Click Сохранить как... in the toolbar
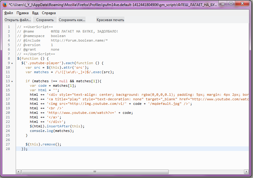The width and height of the screenshot is (253, 178). click(72, 20)
